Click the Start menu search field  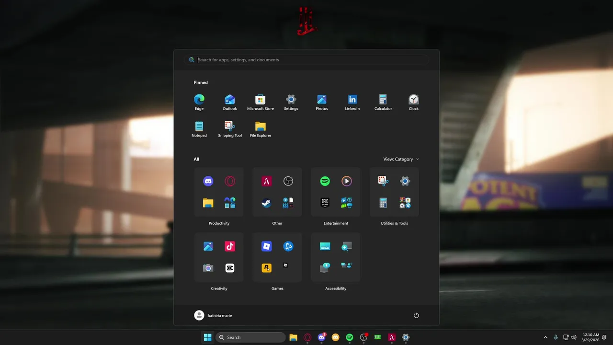click(x=306, y=60)
